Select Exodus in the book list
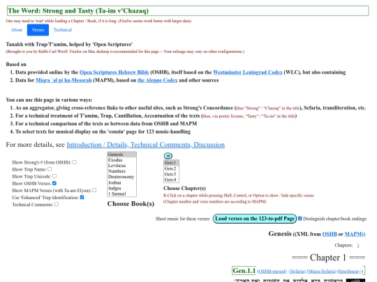This screenshot has height=282, width=377. (x=121, y=160)
